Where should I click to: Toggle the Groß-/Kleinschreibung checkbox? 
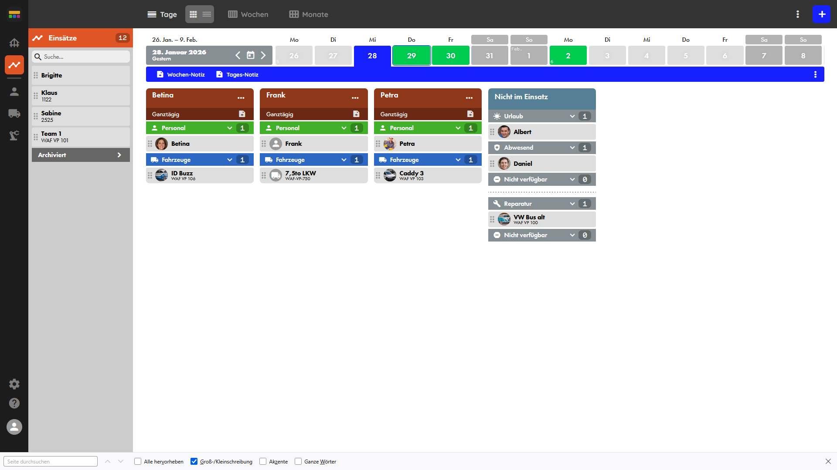tap(194, 461)
